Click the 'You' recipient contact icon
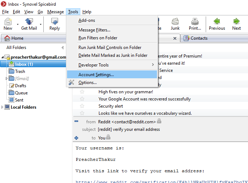The height and width of the screenshot is (183, 248). [108, 137]
